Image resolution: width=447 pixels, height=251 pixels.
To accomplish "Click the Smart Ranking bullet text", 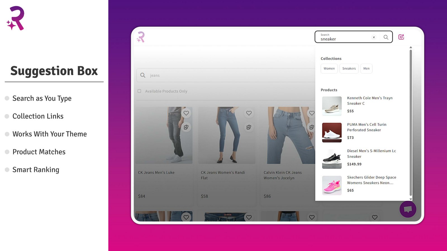I will 36,170.
